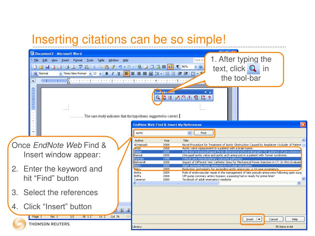Toggle Align Right paragraph alignment
Viewport: 315px width, 236px height.
point(139,74)
